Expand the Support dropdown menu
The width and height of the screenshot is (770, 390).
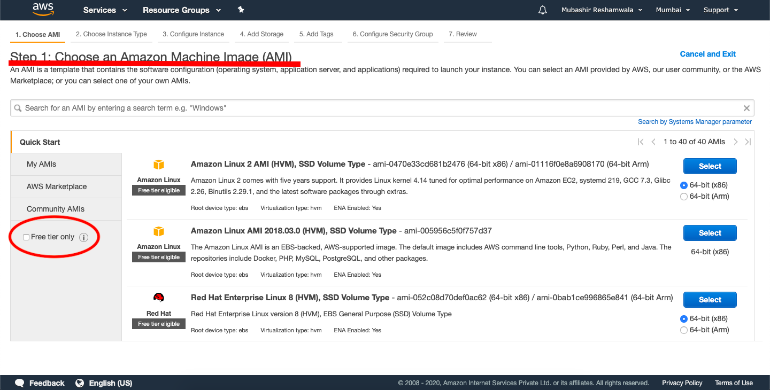click(x=721, y=10)
